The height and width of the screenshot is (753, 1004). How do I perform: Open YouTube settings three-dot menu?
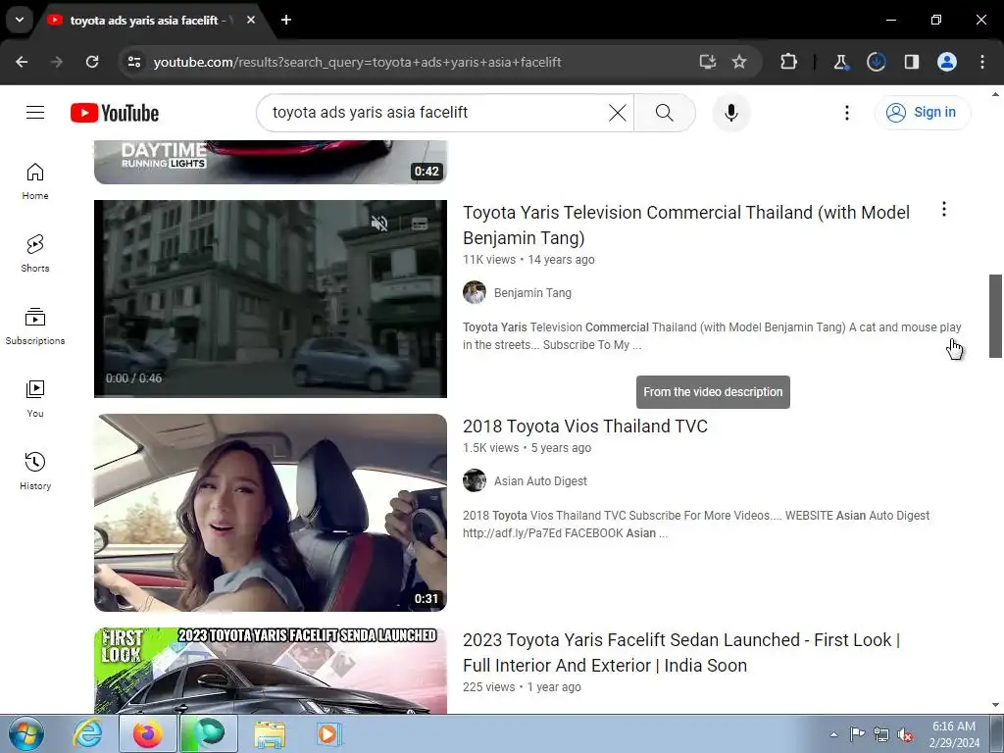(847, 113)
